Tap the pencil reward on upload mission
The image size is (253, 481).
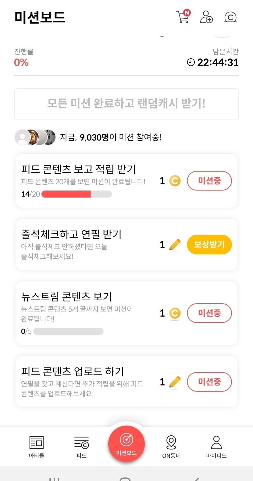[x=175, y=382]
